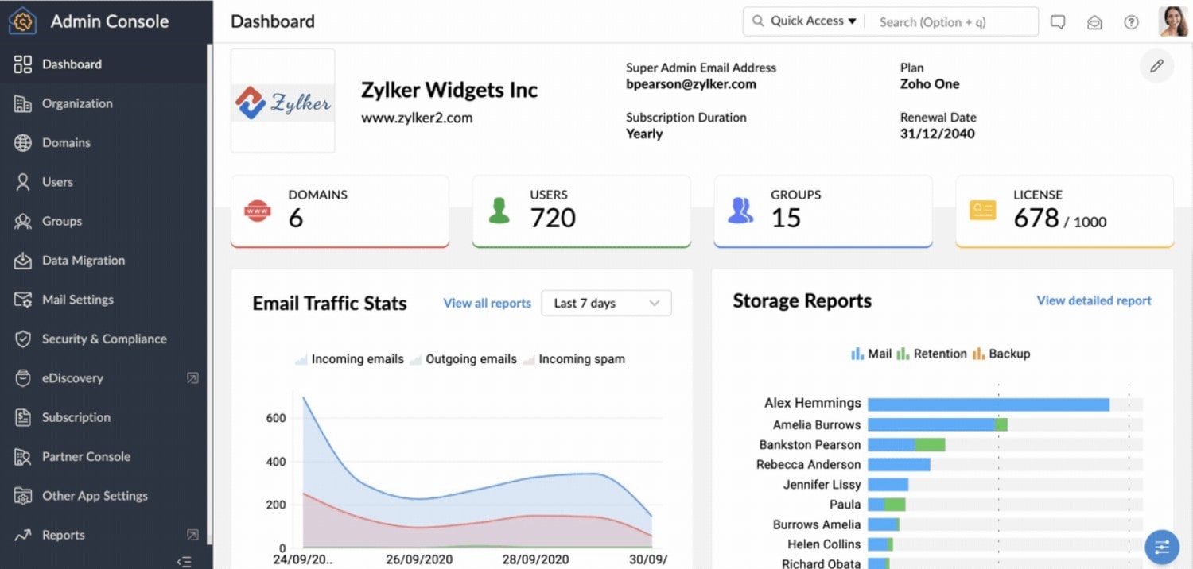This screenshot has width=1193, height=569.
Task: Open the Security & Compliance section
Action: click(x=103, y=339)
